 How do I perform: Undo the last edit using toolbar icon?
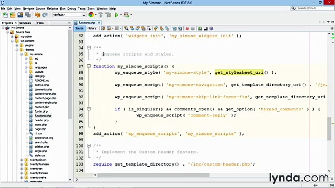(37, 15)
